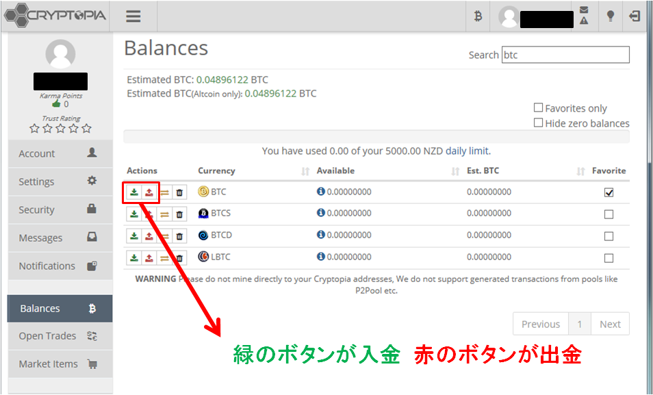Image resolution: width=653 pixels, height=395 pixels.
Task: Sort by the Est. BTC column header
Action: [x=483, y=170]
